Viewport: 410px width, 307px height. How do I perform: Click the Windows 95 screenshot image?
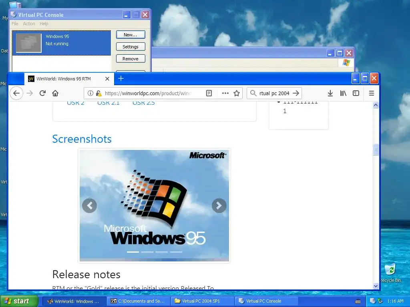tap(154, 205)
